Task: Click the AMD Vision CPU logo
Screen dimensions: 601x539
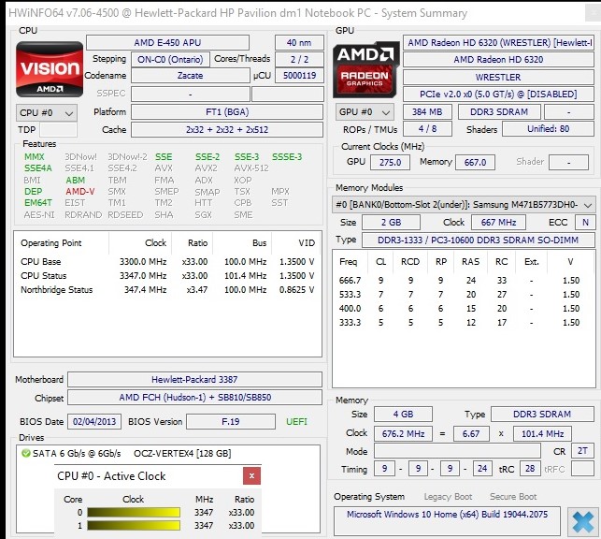Action: point(50,69)
